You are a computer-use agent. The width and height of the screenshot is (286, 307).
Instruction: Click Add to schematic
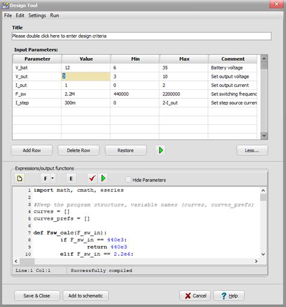point(86,296)
